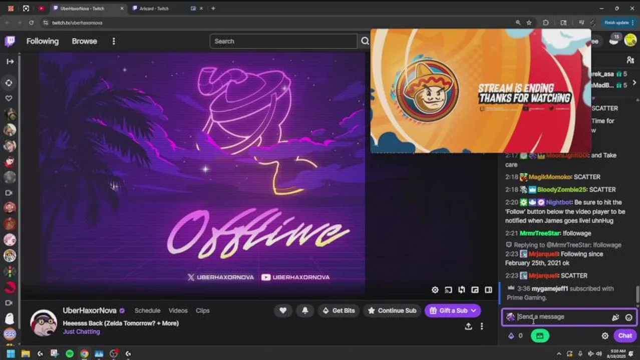The height and width of the screenshot is (360, 640).
Task: Open UberHaxorNova profile avatar
Action: point(43,322)
